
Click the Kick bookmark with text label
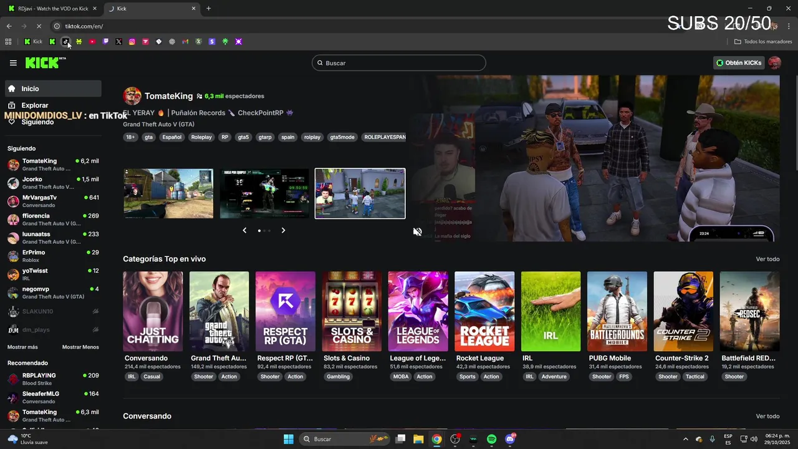point(33,42)
